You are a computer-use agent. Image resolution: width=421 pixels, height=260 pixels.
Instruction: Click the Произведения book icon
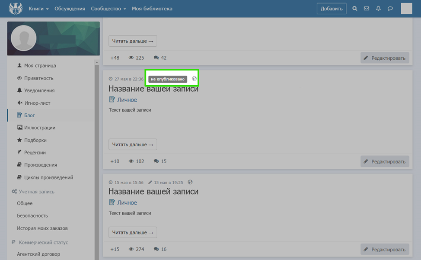(19, 165)
